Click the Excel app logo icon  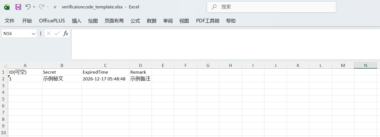tap(7, 7)
